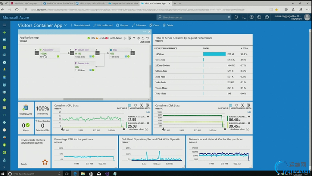Click Edit dashboard button
Screen dimensions: 312x177
(103, 25)
